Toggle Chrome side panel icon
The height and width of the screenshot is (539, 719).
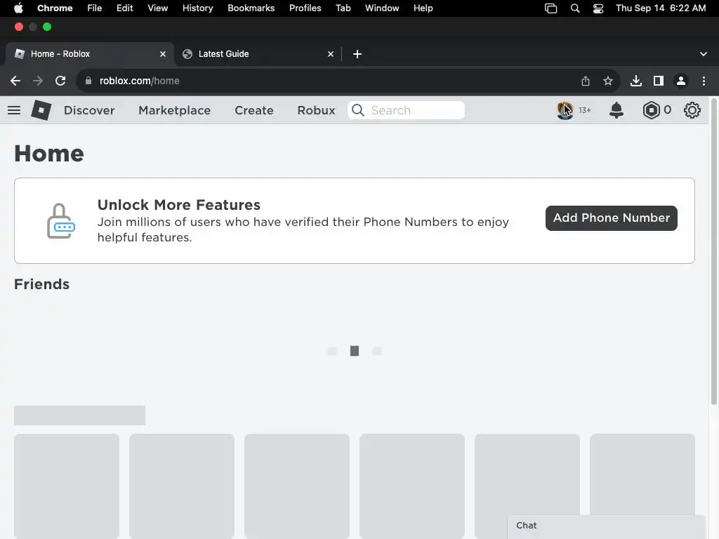tap(659, 81)
